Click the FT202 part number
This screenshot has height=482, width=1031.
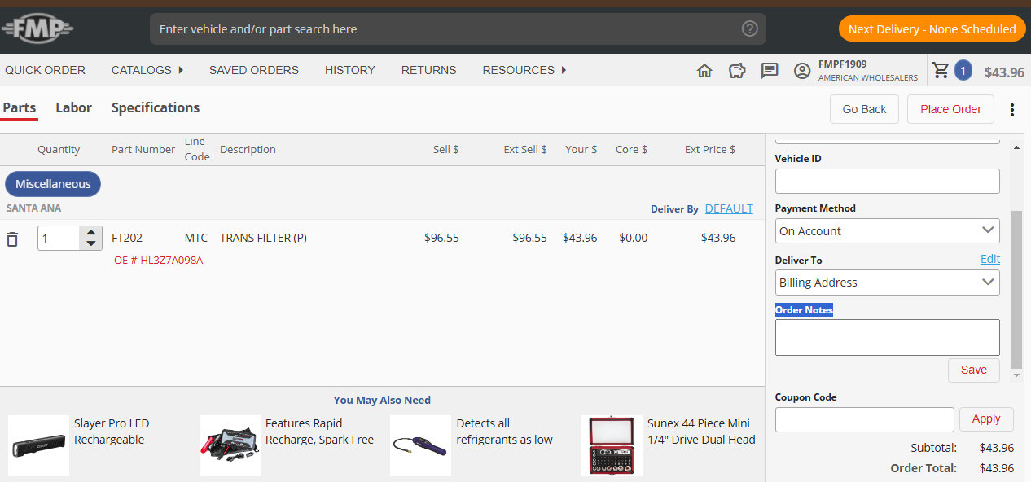pyautogui.click(x=127, y=239)
